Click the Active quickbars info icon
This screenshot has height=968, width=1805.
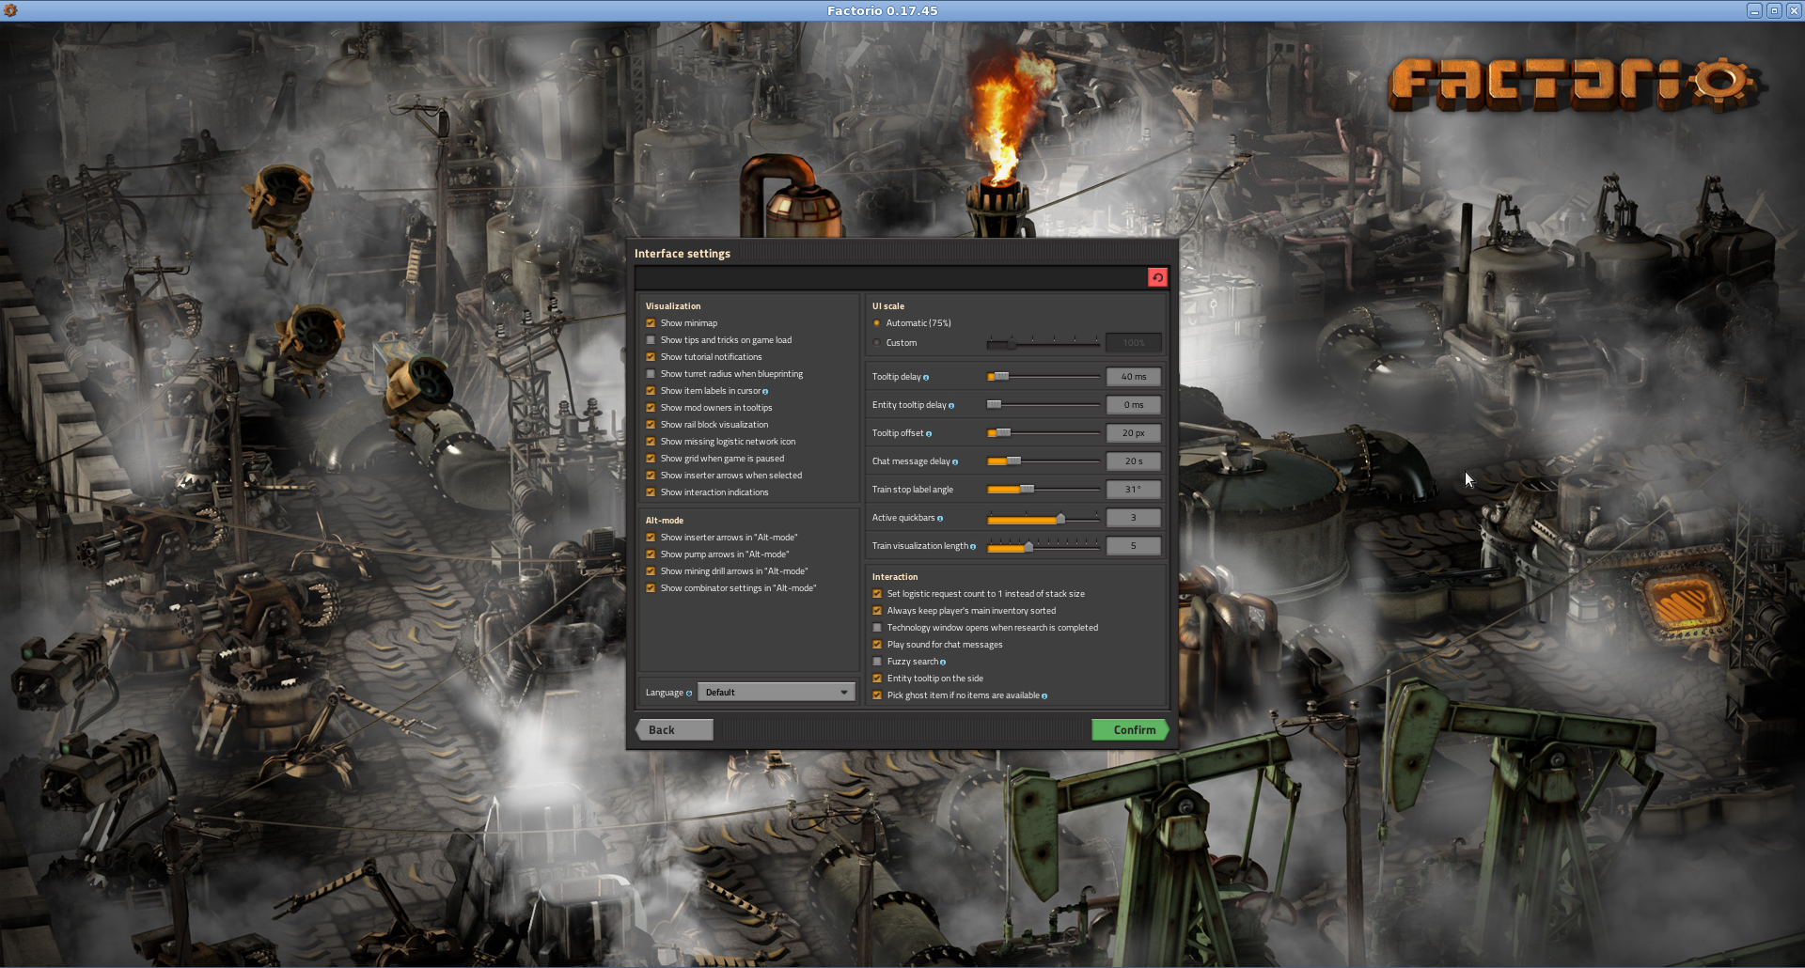pos(940,519)
